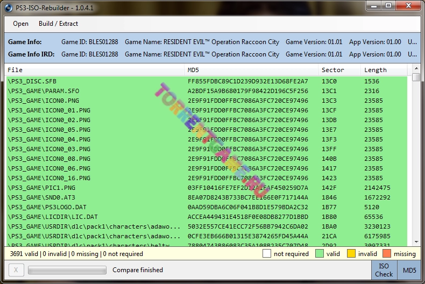Click the MD5 button
Screen dimensions: 425x284
click(x=409, y=270)
